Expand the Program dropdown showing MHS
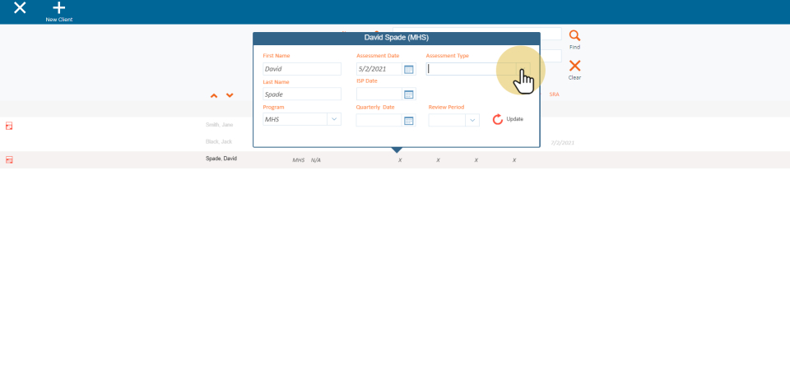 pos(334,120)
